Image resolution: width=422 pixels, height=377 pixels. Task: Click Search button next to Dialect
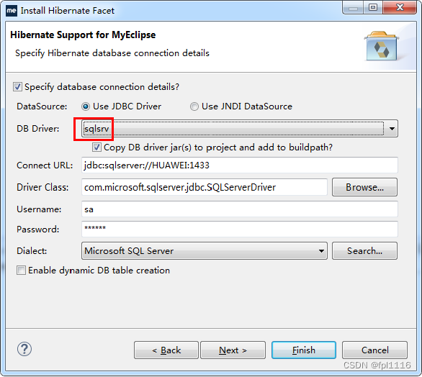coord(364,251)
